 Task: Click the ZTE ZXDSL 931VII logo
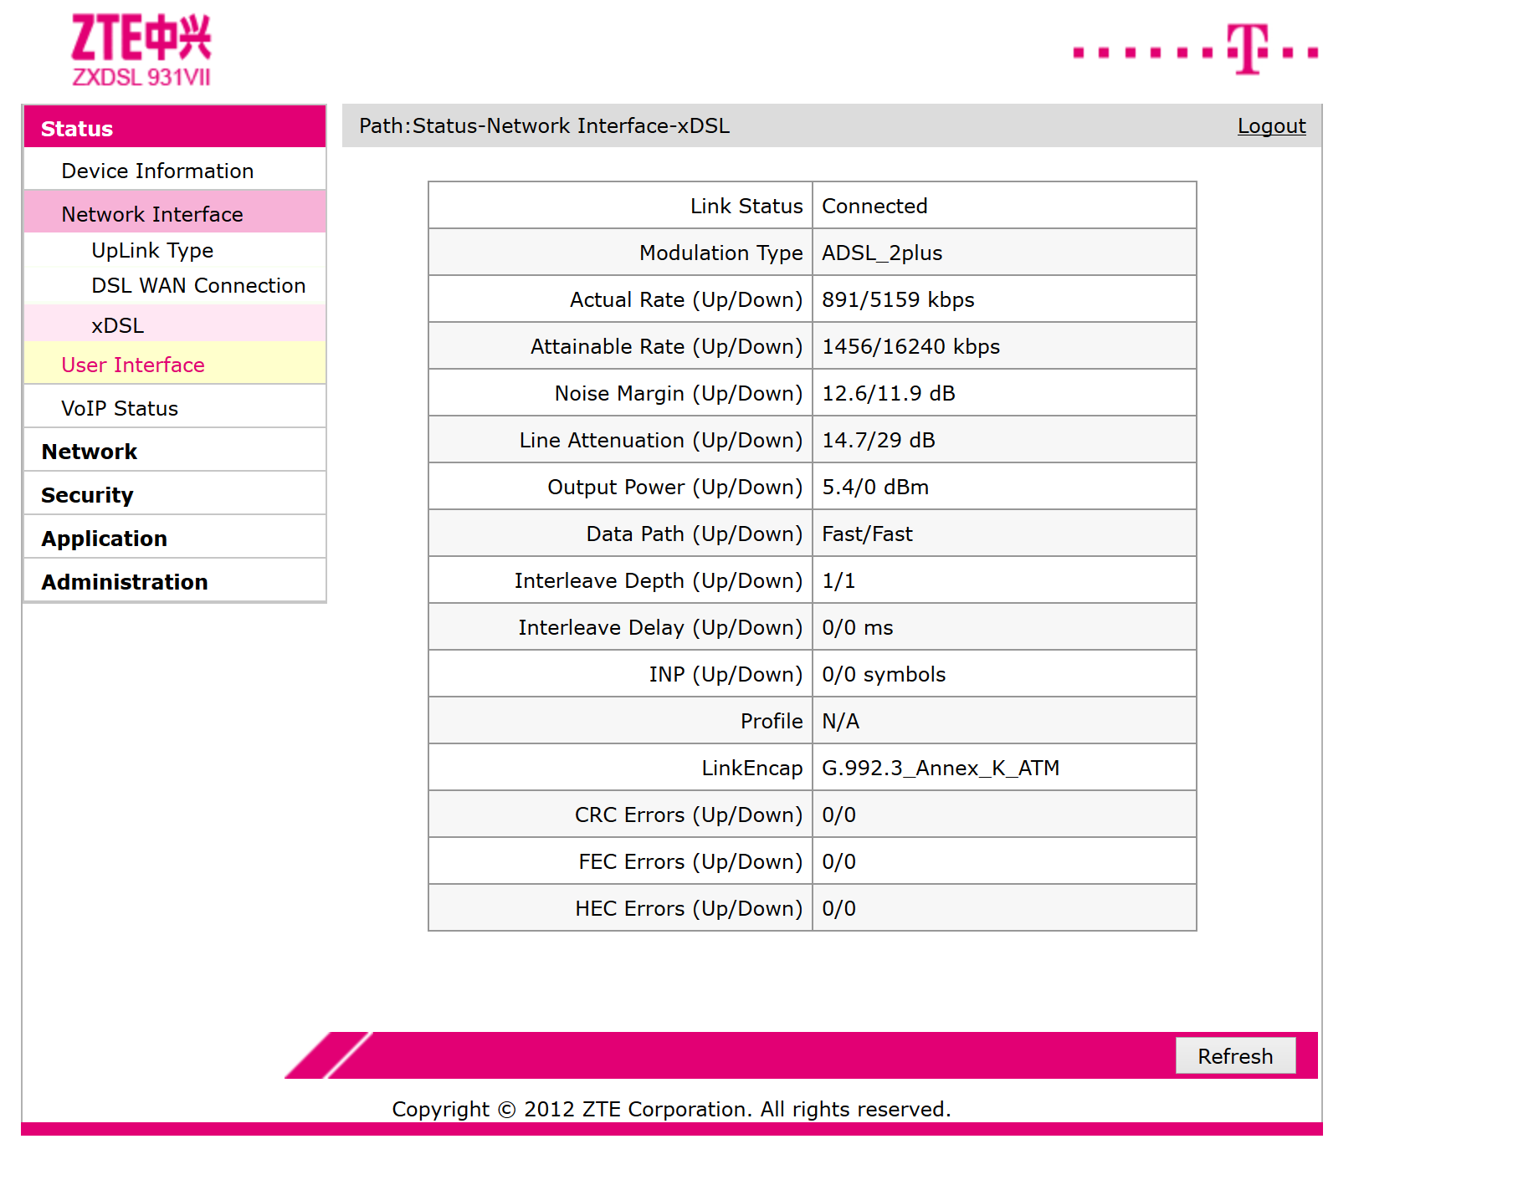(141, 50)
